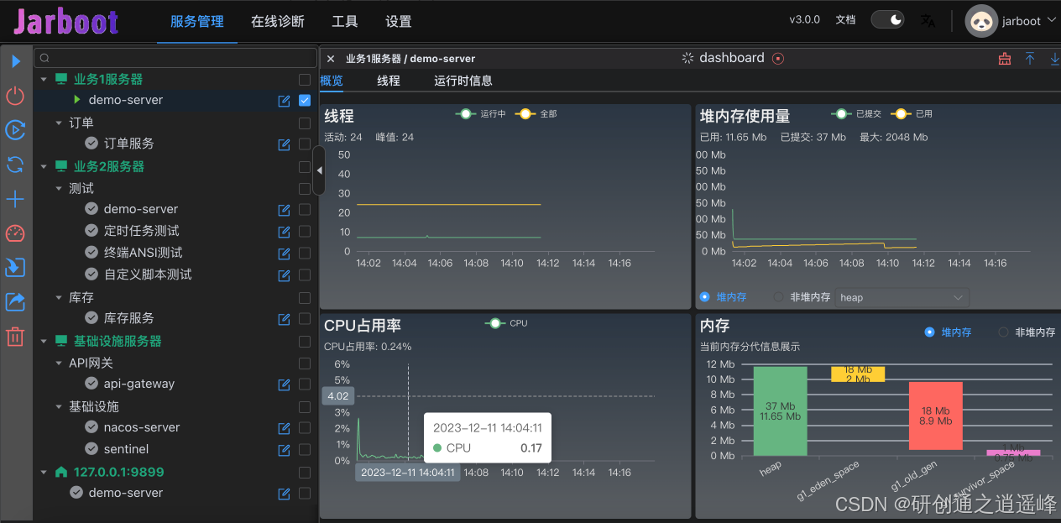Collapse the 订单 tree group

59,123
